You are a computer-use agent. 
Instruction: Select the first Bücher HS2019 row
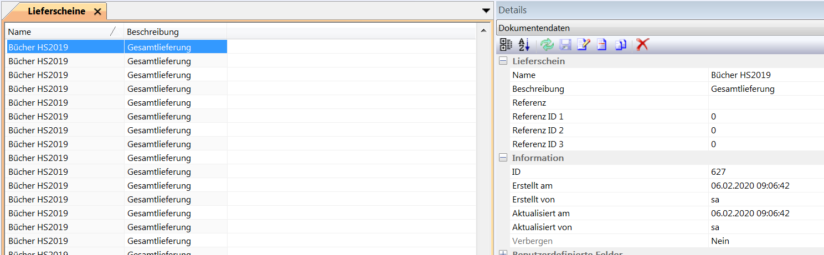tap(64, 47)
